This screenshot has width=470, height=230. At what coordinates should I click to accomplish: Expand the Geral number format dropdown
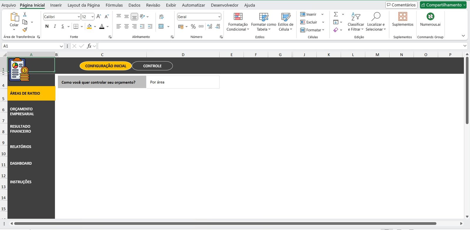coord(219,17)
